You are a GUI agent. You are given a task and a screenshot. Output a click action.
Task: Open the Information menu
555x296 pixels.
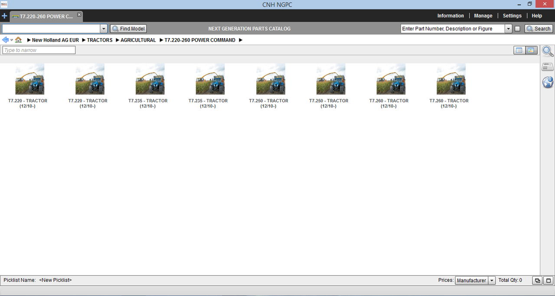pos(451,16)
